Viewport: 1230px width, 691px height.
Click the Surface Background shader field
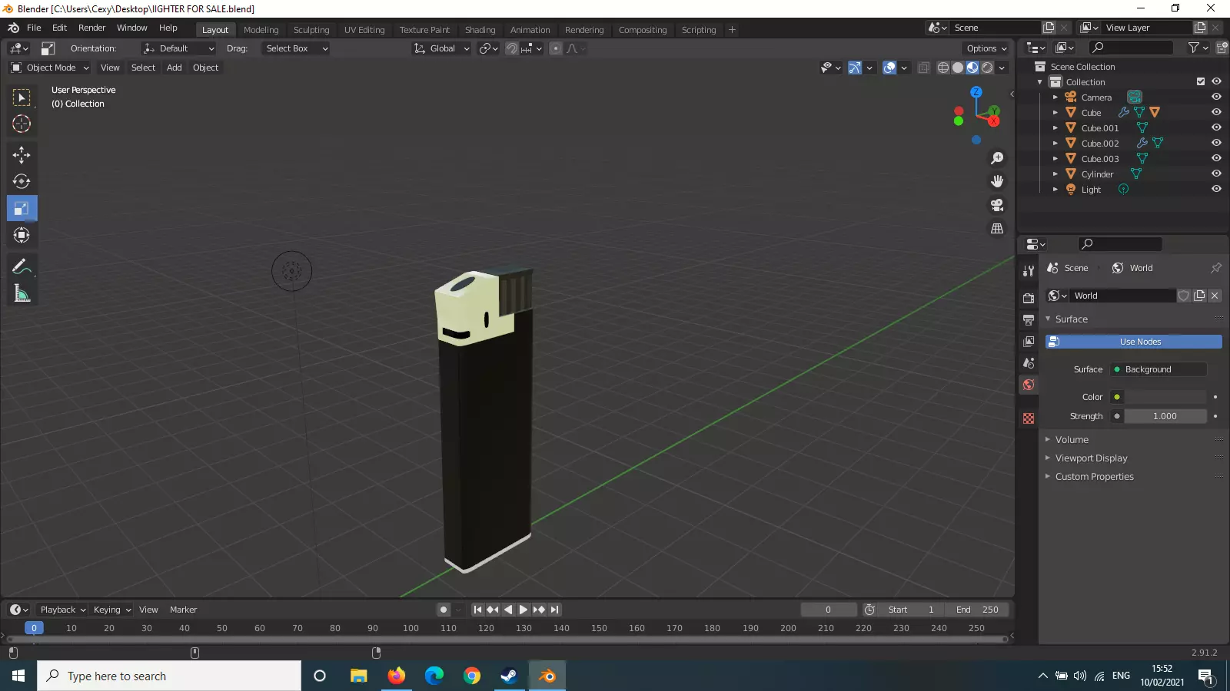pos(1159,369)
